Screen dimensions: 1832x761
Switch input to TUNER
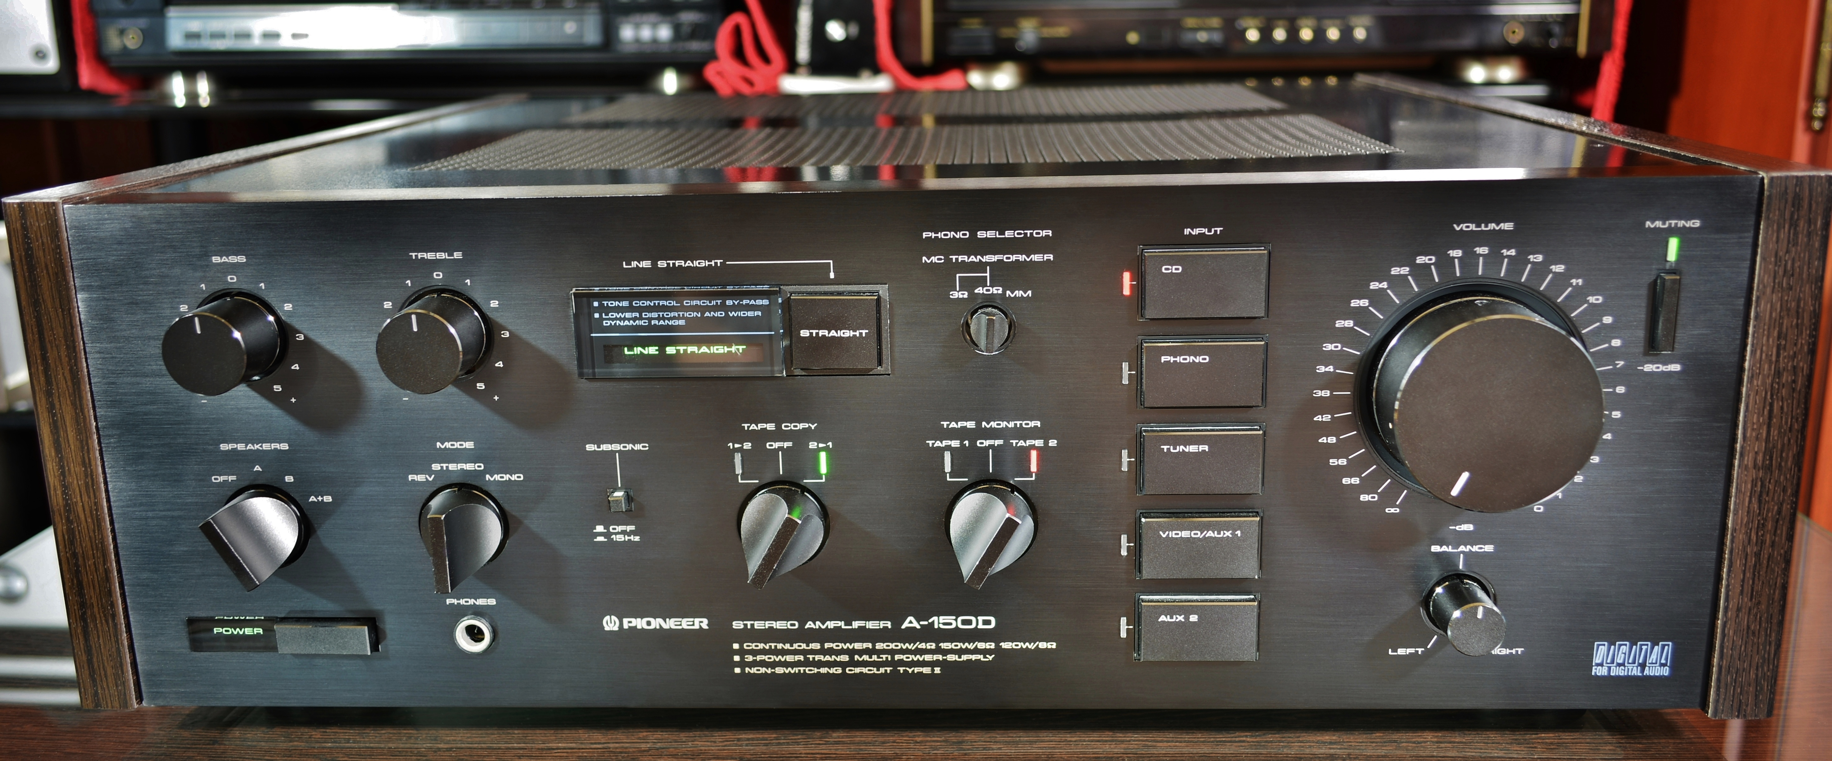pos(1202,460)
